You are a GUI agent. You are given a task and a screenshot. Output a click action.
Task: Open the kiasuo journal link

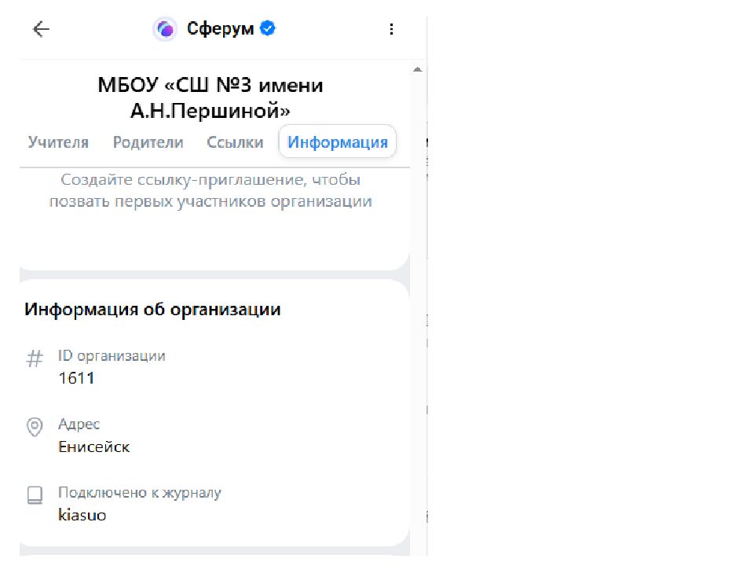82,515
